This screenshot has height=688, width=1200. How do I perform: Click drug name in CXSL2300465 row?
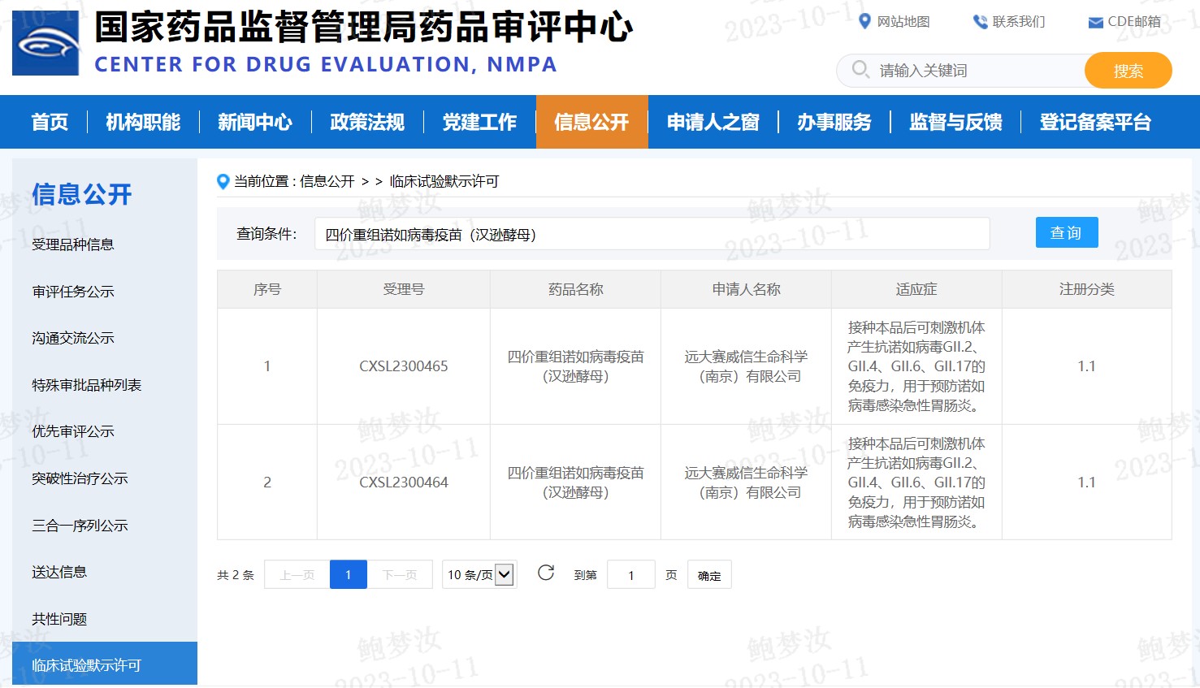576,366
